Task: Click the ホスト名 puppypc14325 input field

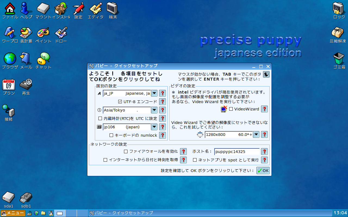Action: coord(237,151)
